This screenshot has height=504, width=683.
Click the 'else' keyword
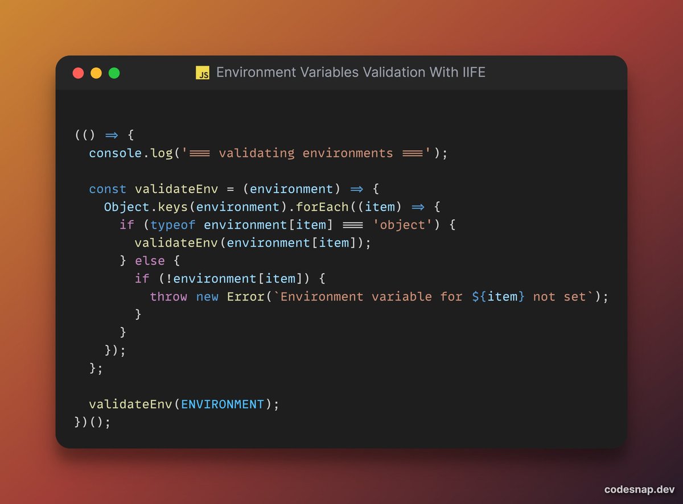pos(150,261)
